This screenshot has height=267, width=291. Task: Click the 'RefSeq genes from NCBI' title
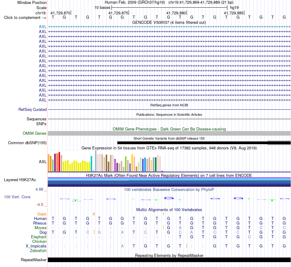(x=169, y=105)
